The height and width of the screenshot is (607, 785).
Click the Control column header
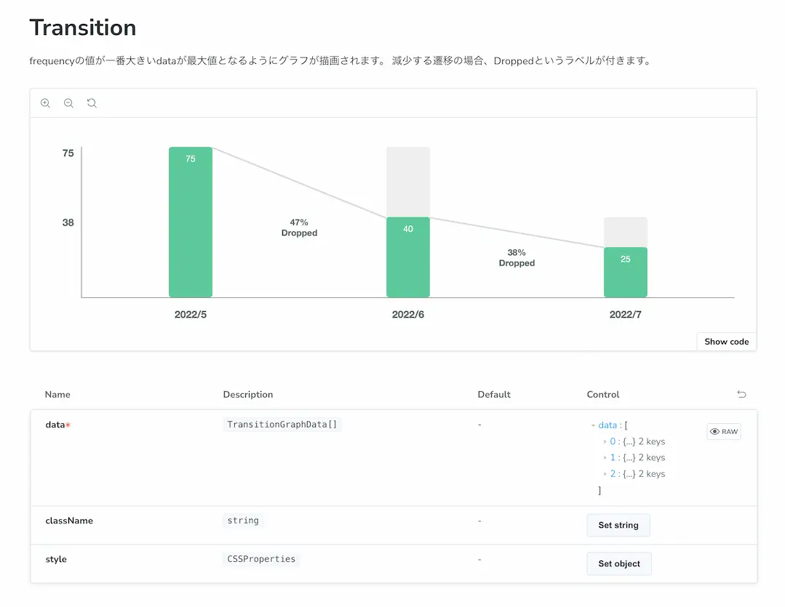603,394
